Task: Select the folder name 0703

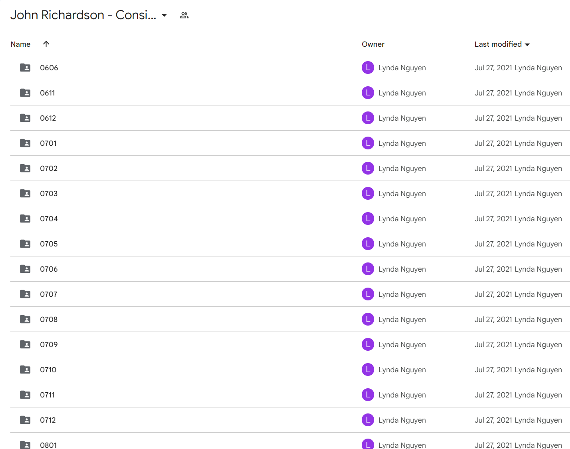Action: [x=49, y=194]
